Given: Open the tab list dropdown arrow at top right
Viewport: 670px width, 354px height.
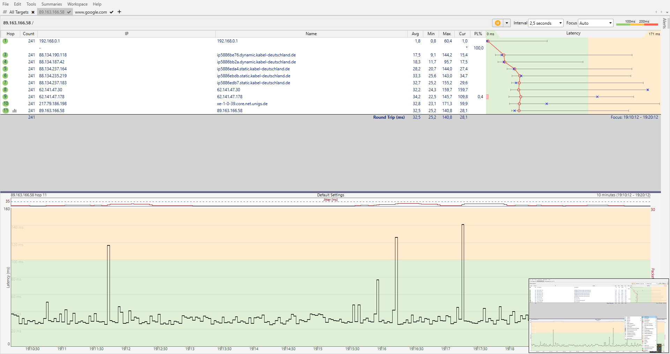Looking at the screenshot, I should 667,12.
